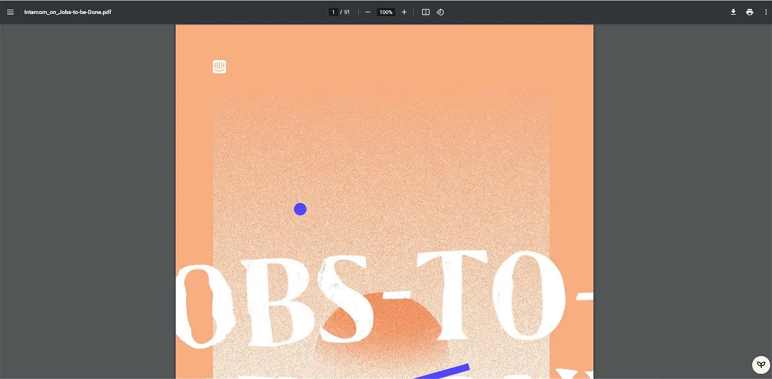Viewport: 772px width, 379px height.
Task: Zoom in using the plus icon
Action: point(404,12)
